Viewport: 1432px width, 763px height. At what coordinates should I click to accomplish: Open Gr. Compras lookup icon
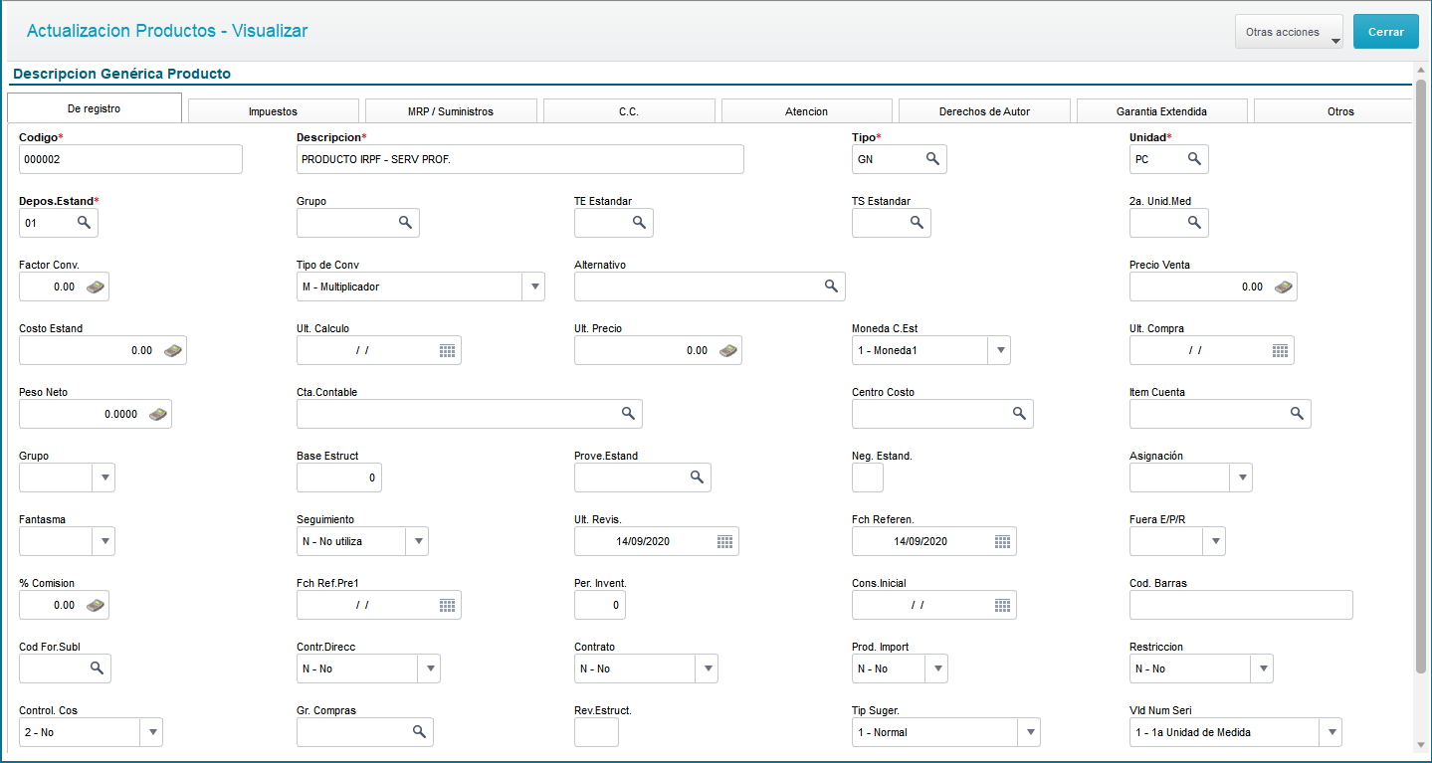(x=419, y=732)
